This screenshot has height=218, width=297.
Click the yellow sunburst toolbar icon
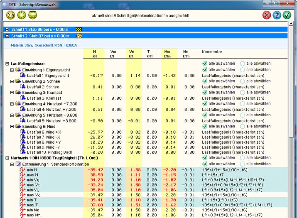21,15
